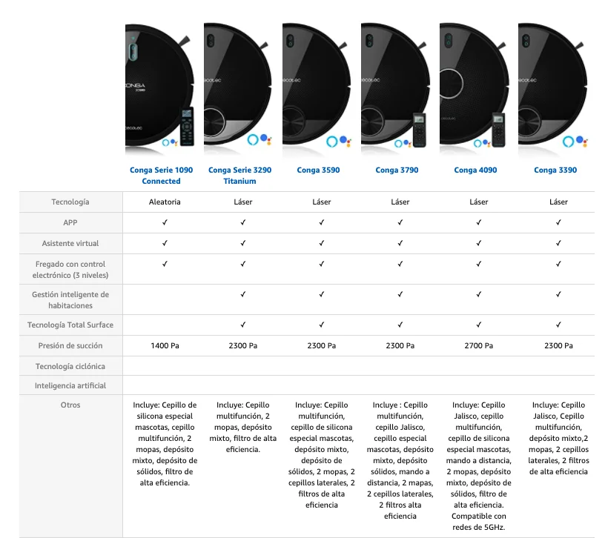Open the Conga 3390 product link
605x538 pixels.
coord(555,170)
